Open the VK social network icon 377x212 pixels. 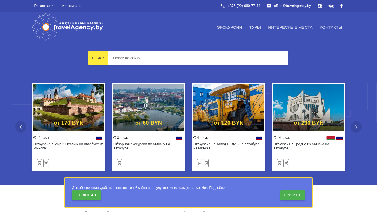(x=331, y=6)
